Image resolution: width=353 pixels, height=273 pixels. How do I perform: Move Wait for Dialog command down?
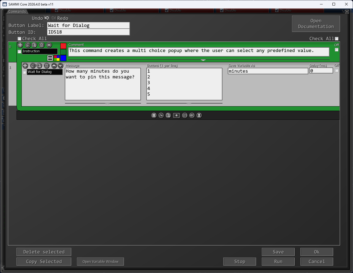pos(61,65)
